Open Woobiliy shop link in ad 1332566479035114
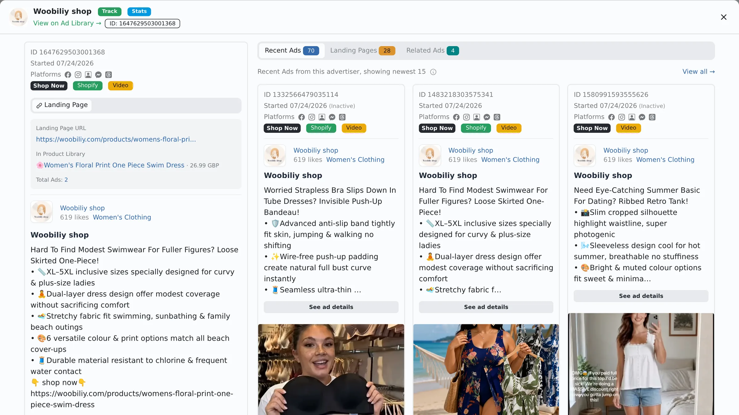This screenshot has width=739, height=415. [x=316, y=151]
